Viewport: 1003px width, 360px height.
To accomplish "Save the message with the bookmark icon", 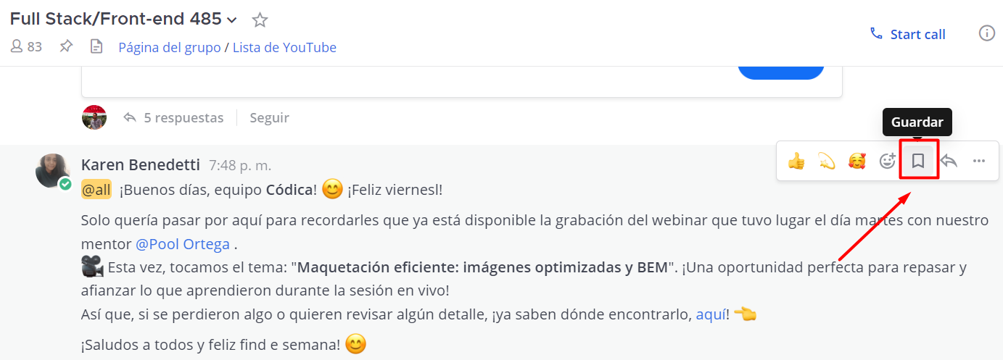I will (917, 161).
